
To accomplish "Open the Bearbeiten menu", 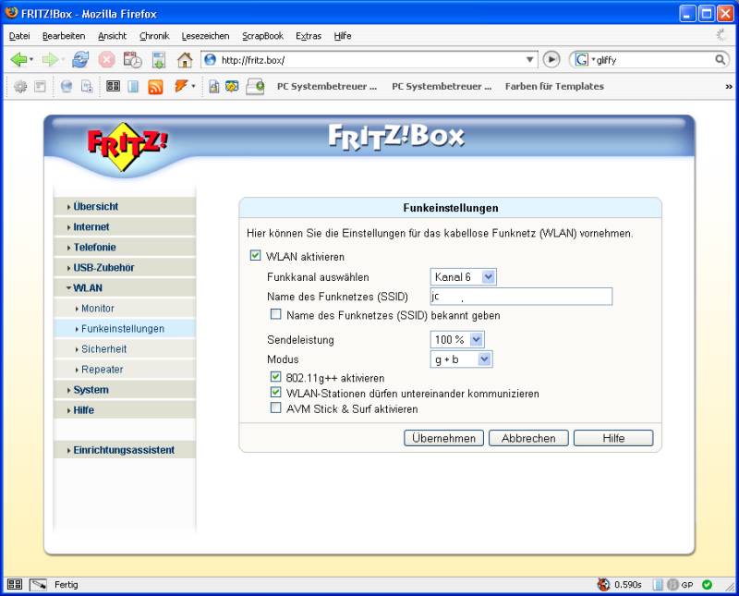I will 64,36.
